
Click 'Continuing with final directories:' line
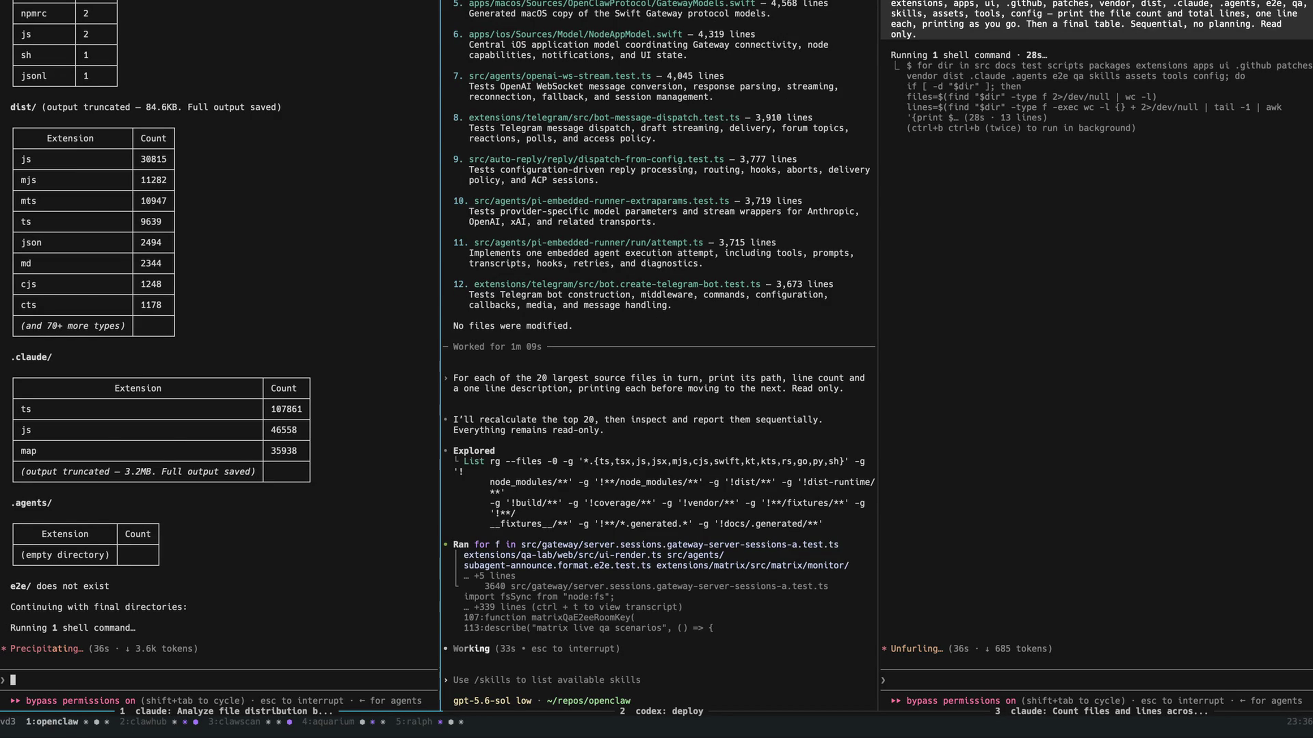pos(98,607)
